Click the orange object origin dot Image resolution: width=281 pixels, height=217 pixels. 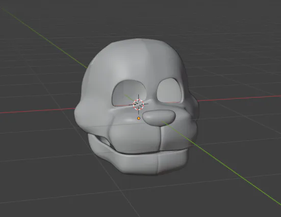tap(139, 118)
